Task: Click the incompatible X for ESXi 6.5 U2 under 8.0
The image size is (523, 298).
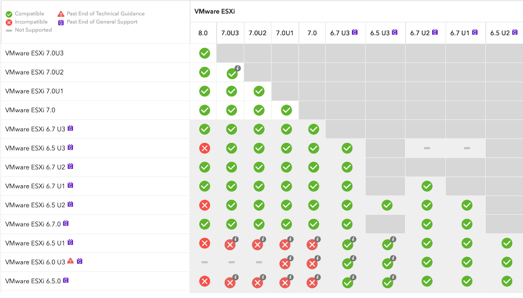Action: tap(204, 205)
